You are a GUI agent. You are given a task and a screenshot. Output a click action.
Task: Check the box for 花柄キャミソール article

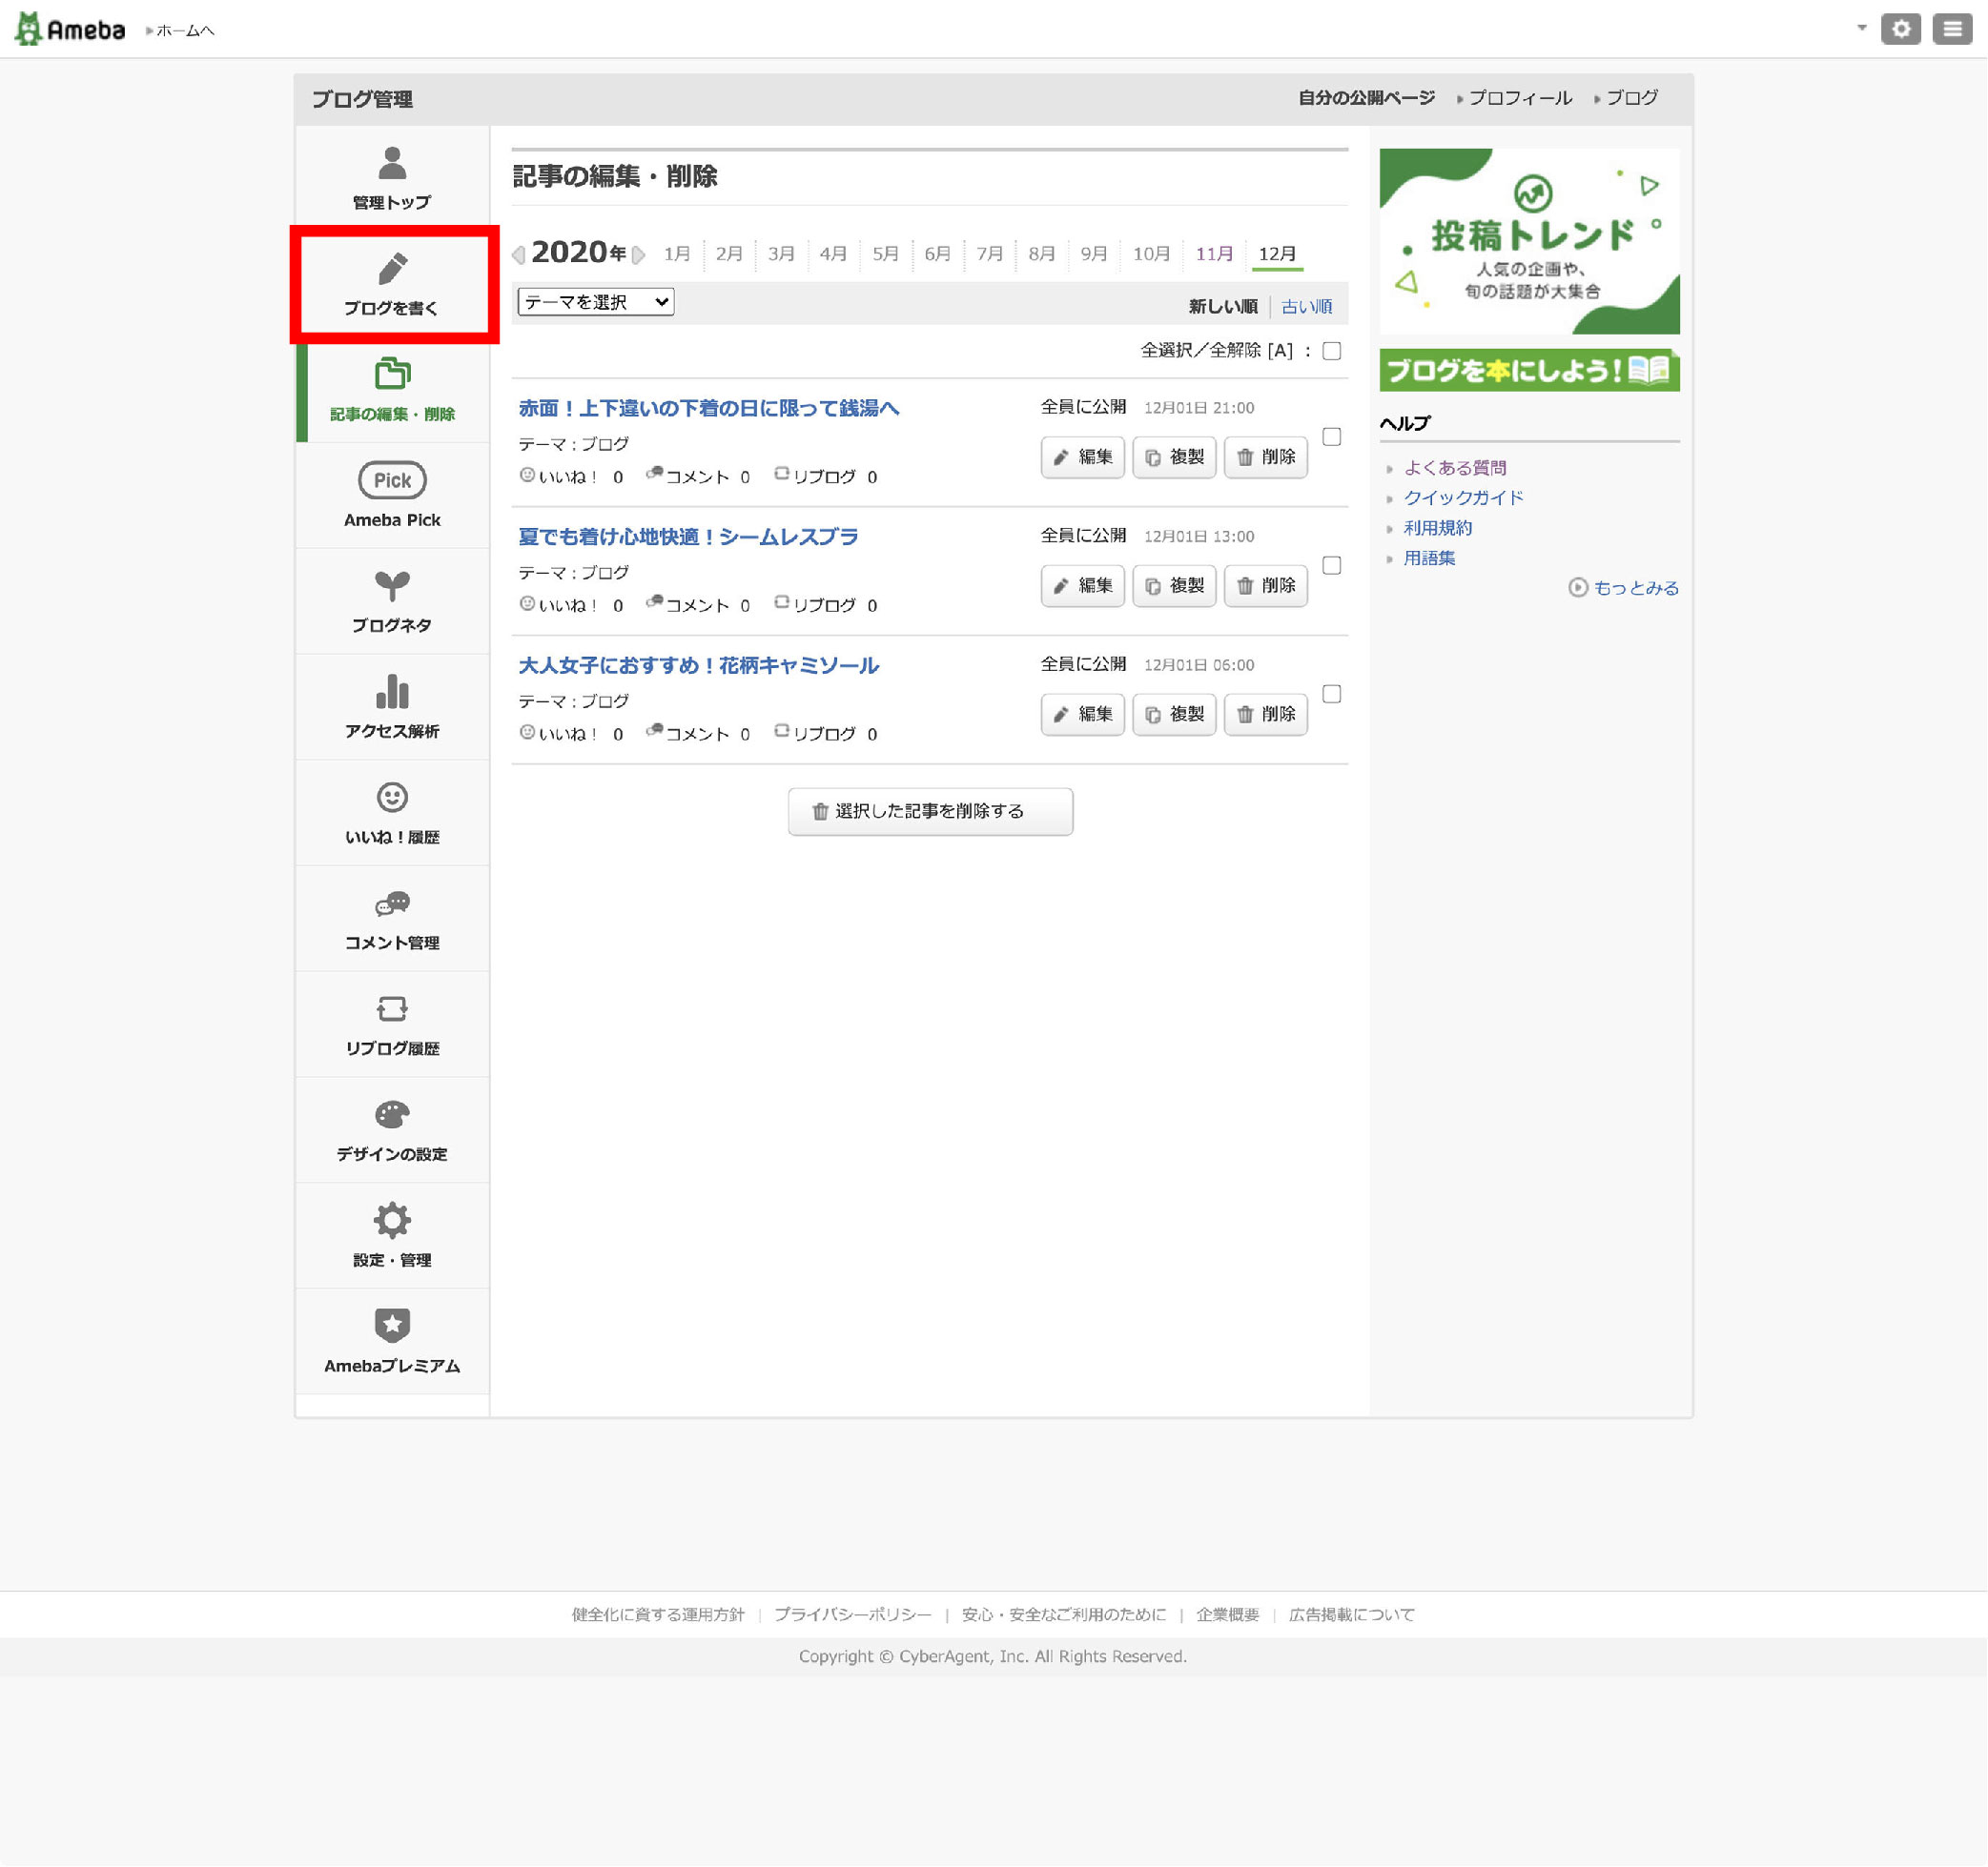[1331, 694]
